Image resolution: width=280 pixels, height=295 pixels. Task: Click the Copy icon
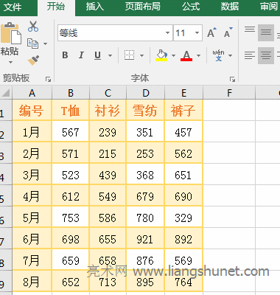tap(32, 44)
